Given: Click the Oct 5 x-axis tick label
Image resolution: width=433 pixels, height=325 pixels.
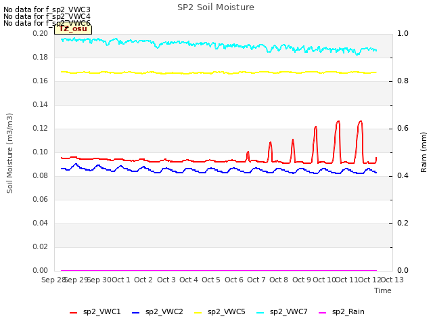Looking at the screenshot, I should (x=211, y=280).
